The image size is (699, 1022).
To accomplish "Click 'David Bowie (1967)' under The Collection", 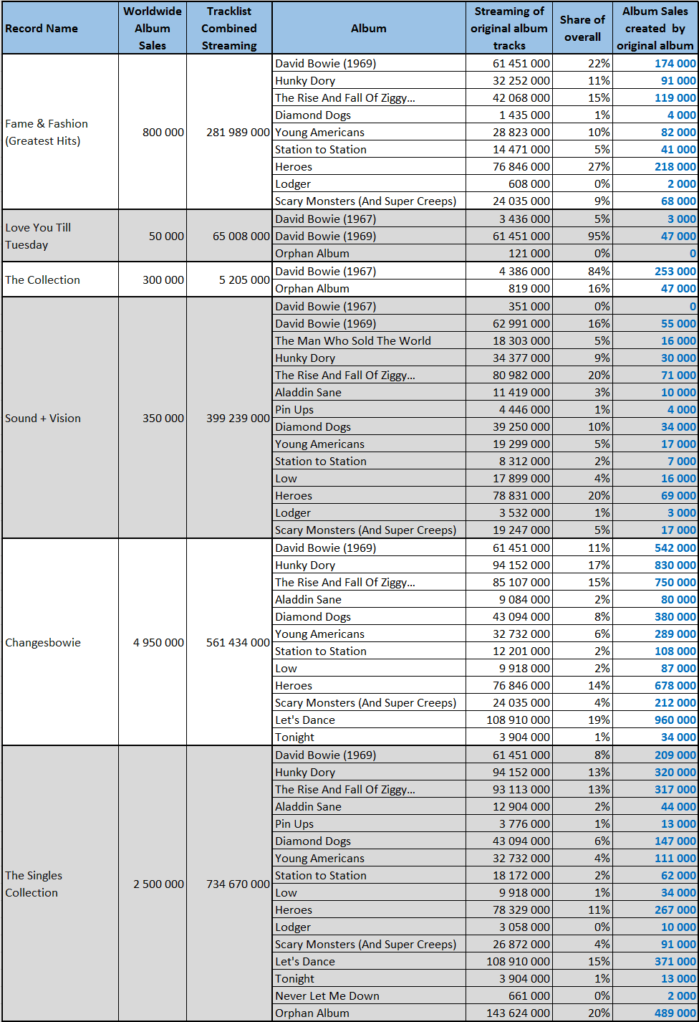I will tap(369, 271).
